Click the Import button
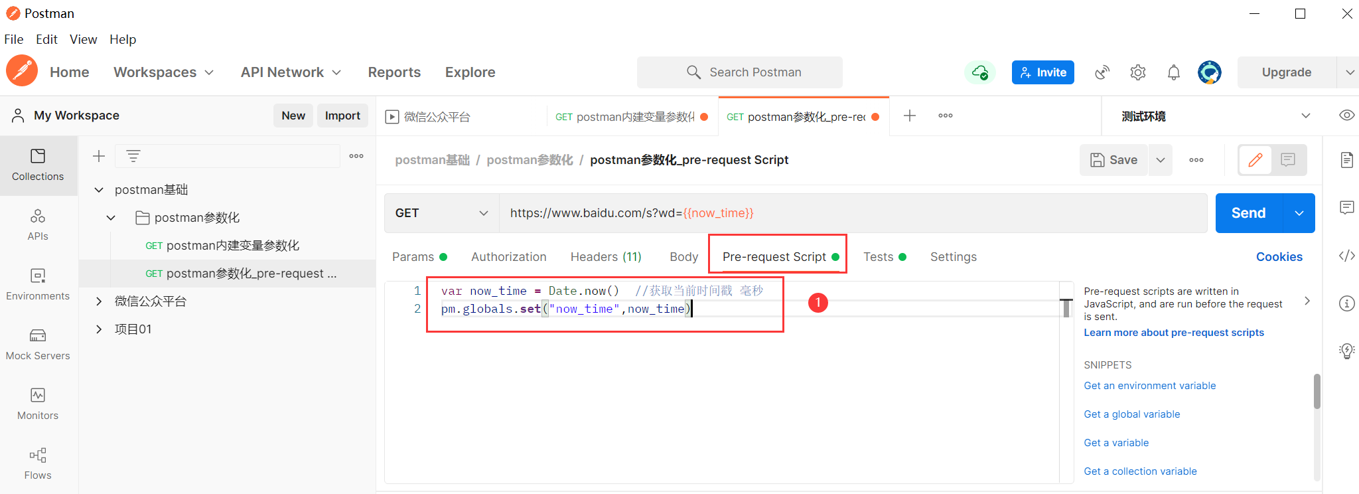The width and height of the screenshot is (1359, 494). [x=342, y=116]
